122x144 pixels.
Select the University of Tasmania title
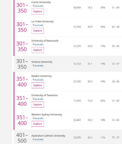click(x=44, y=95)
